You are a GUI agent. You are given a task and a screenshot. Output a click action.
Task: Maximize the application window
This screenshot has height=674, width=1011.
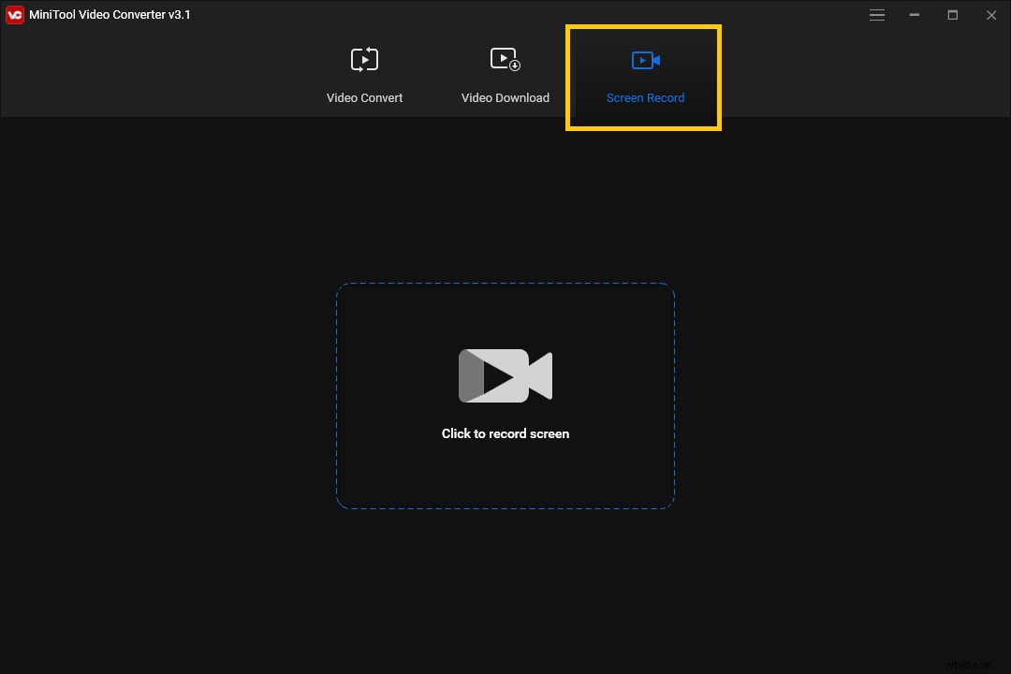[952, 15]
